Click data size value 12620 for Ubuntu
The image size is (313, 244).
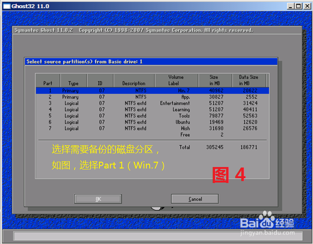(x=250, y=122)
